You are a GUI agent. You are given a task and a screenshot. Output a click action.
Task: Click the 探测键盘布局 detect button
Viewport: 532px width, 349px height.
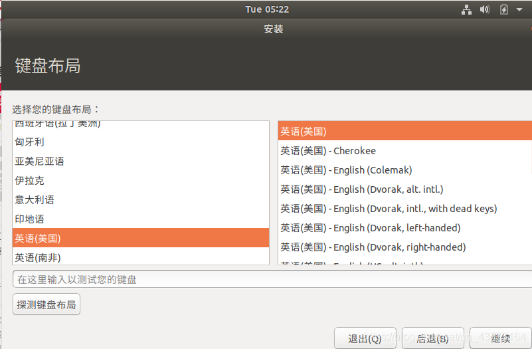pos(46,304)
